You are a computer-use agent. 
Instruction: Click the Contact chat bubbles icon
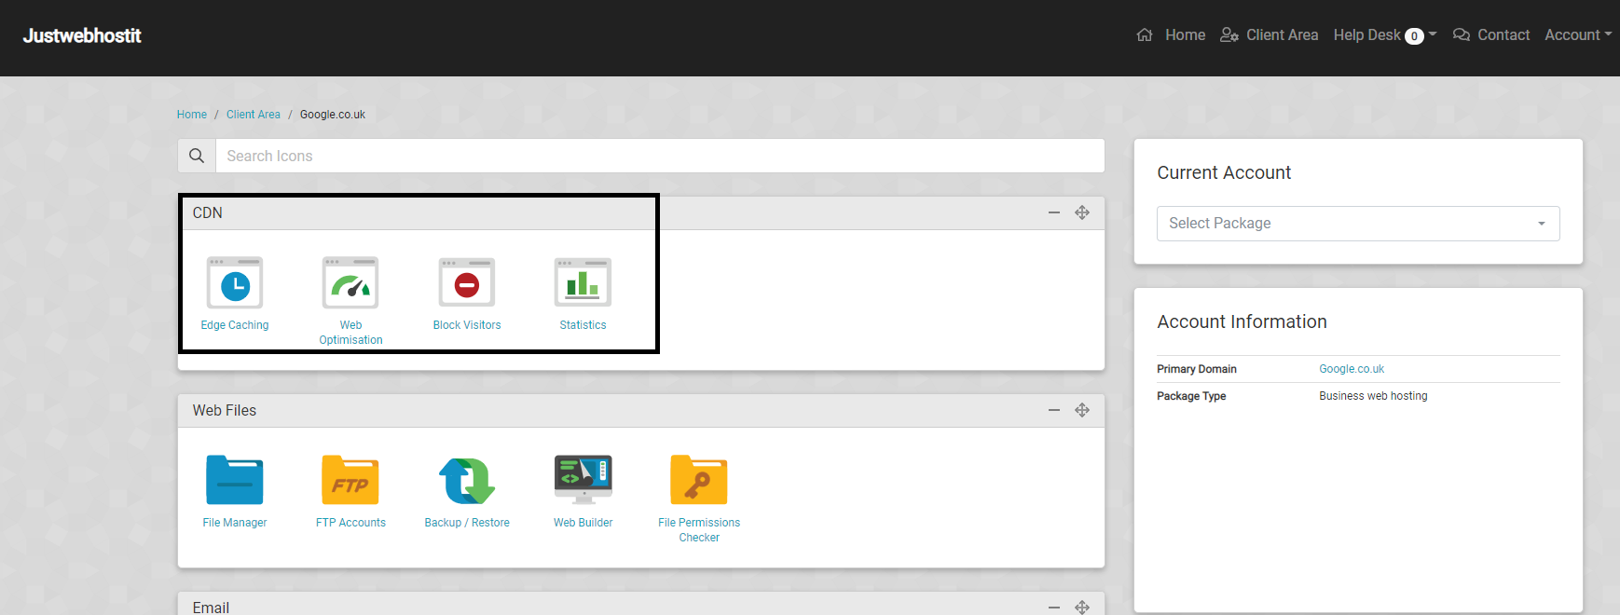pos(1462,35)
